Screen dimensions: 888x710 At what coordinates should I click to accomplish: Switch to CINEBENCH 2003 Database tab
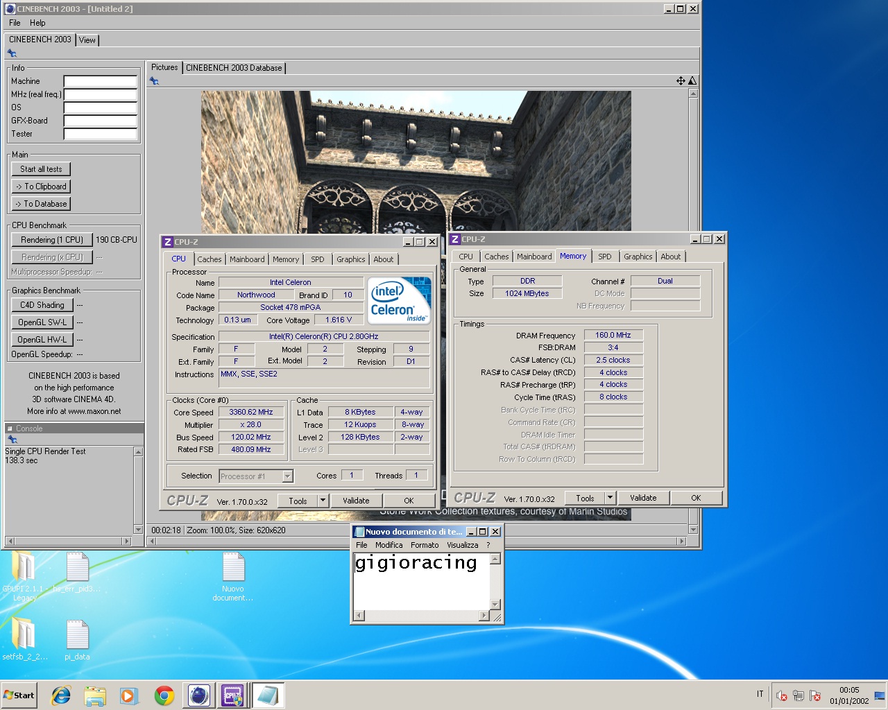pyautogui.click(x=234, y=68)
